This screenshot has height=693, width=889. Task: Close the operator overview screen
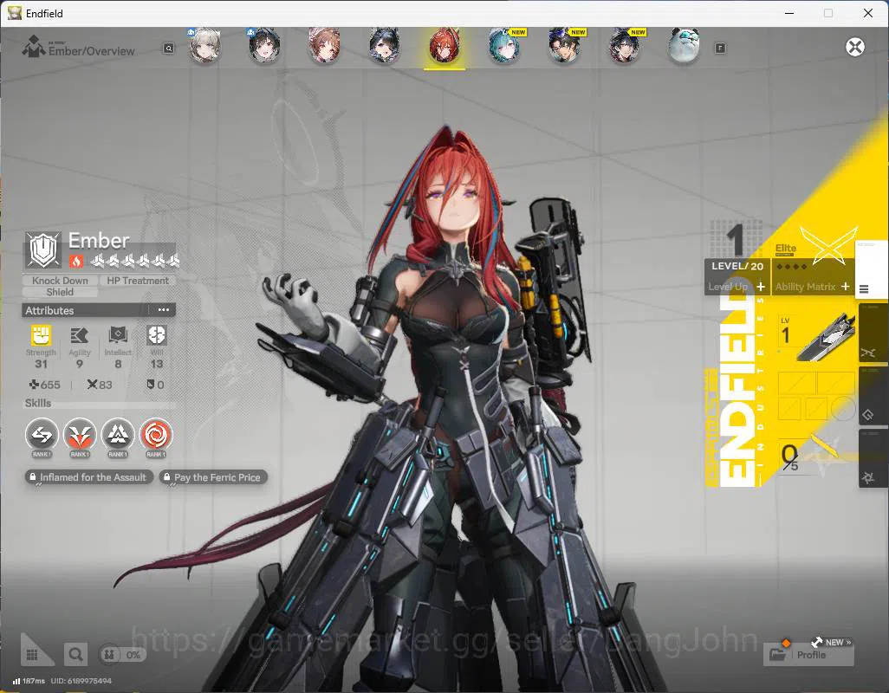(855, 47)
